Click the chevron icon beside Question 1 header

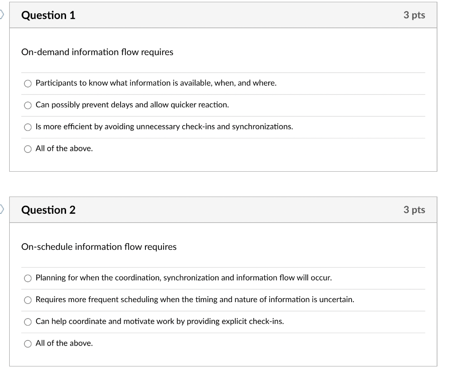(x=1, y=13)
